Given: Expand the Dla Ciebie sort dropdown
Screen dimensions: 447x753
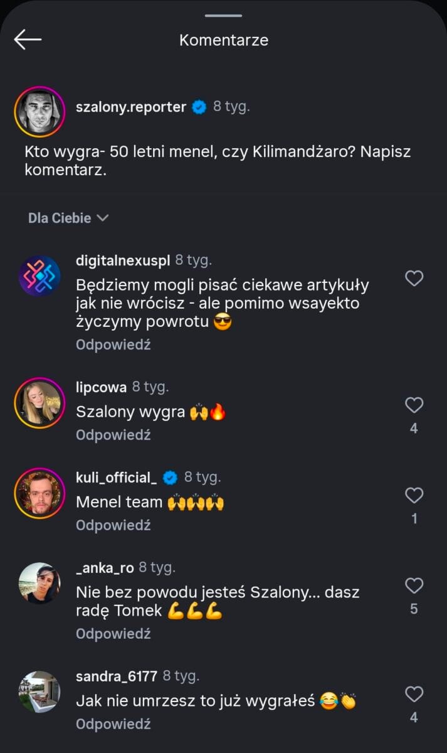Looking at the screenshot, I should tap(68, 218).
